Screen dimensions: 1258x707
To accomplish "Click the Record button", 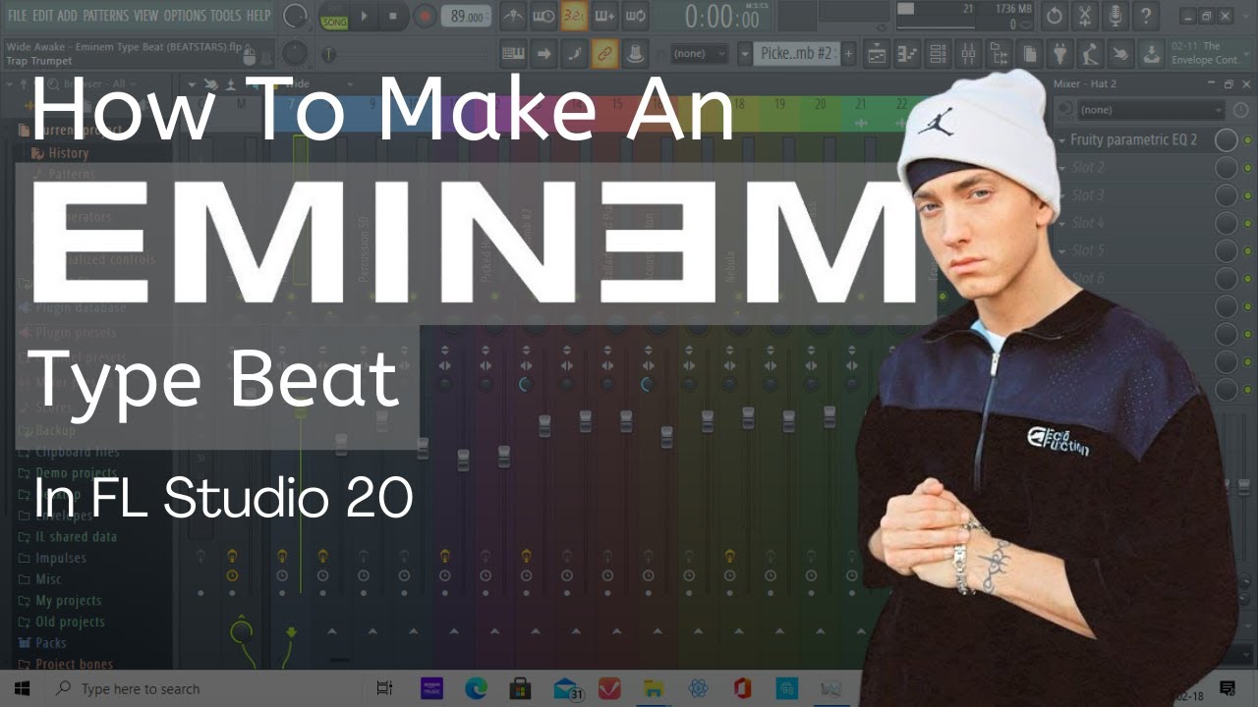I will (x=425, y=16).
